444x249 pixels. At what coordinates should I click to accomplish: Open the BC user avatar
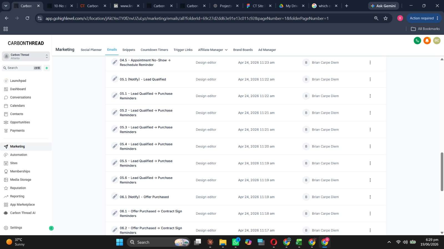437,41
